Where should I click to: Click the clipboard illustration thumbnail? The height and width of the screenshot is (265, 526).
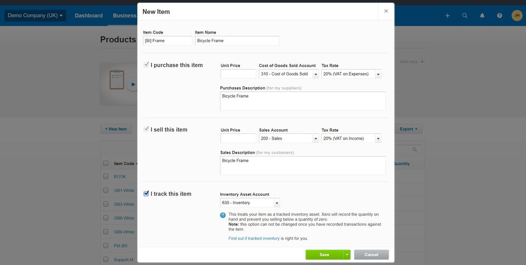point(117,80)
